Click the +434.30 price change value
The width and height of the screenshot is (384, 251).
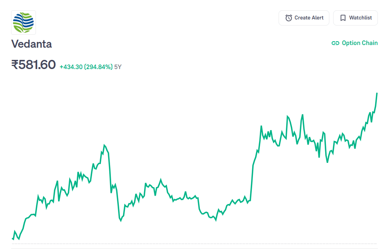[x=71, y=67]
